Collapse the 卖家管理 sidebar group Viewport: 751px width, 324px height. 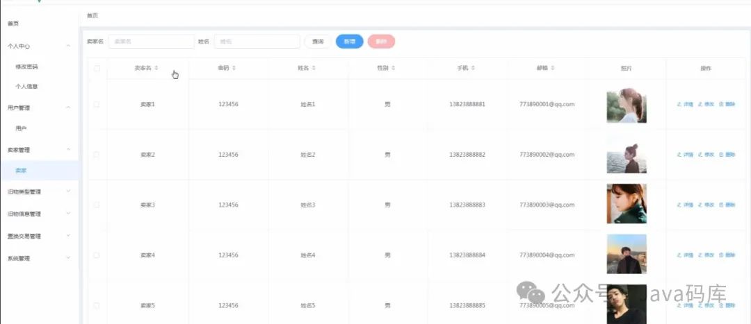[39, 150]
